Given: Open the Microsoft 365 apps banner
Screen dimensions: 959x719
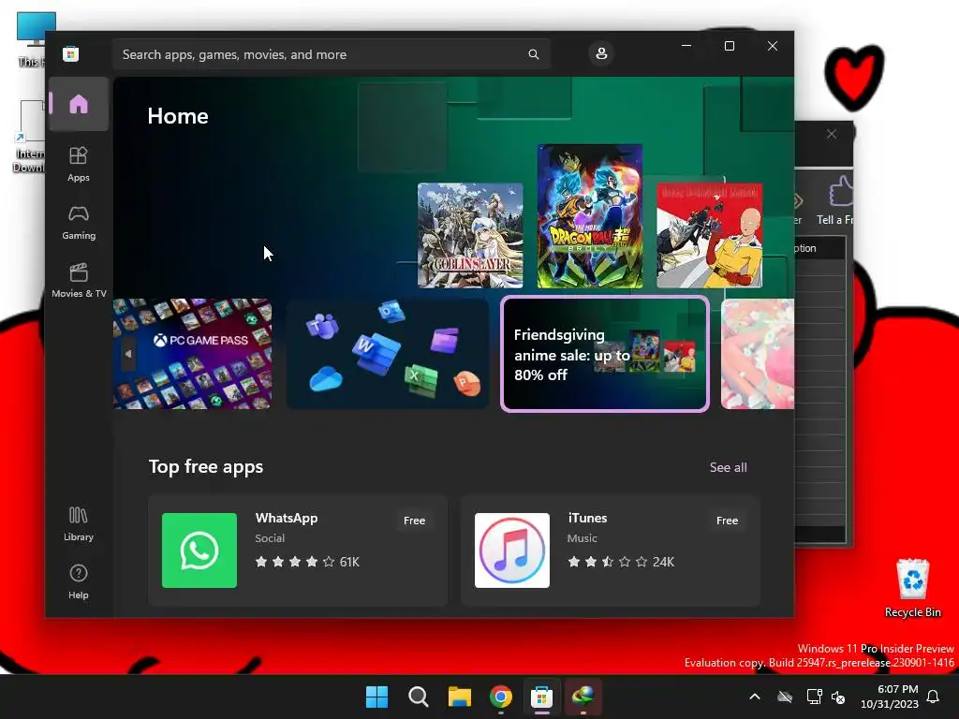Looking at the screenshot, I should [x=388, y=353].
